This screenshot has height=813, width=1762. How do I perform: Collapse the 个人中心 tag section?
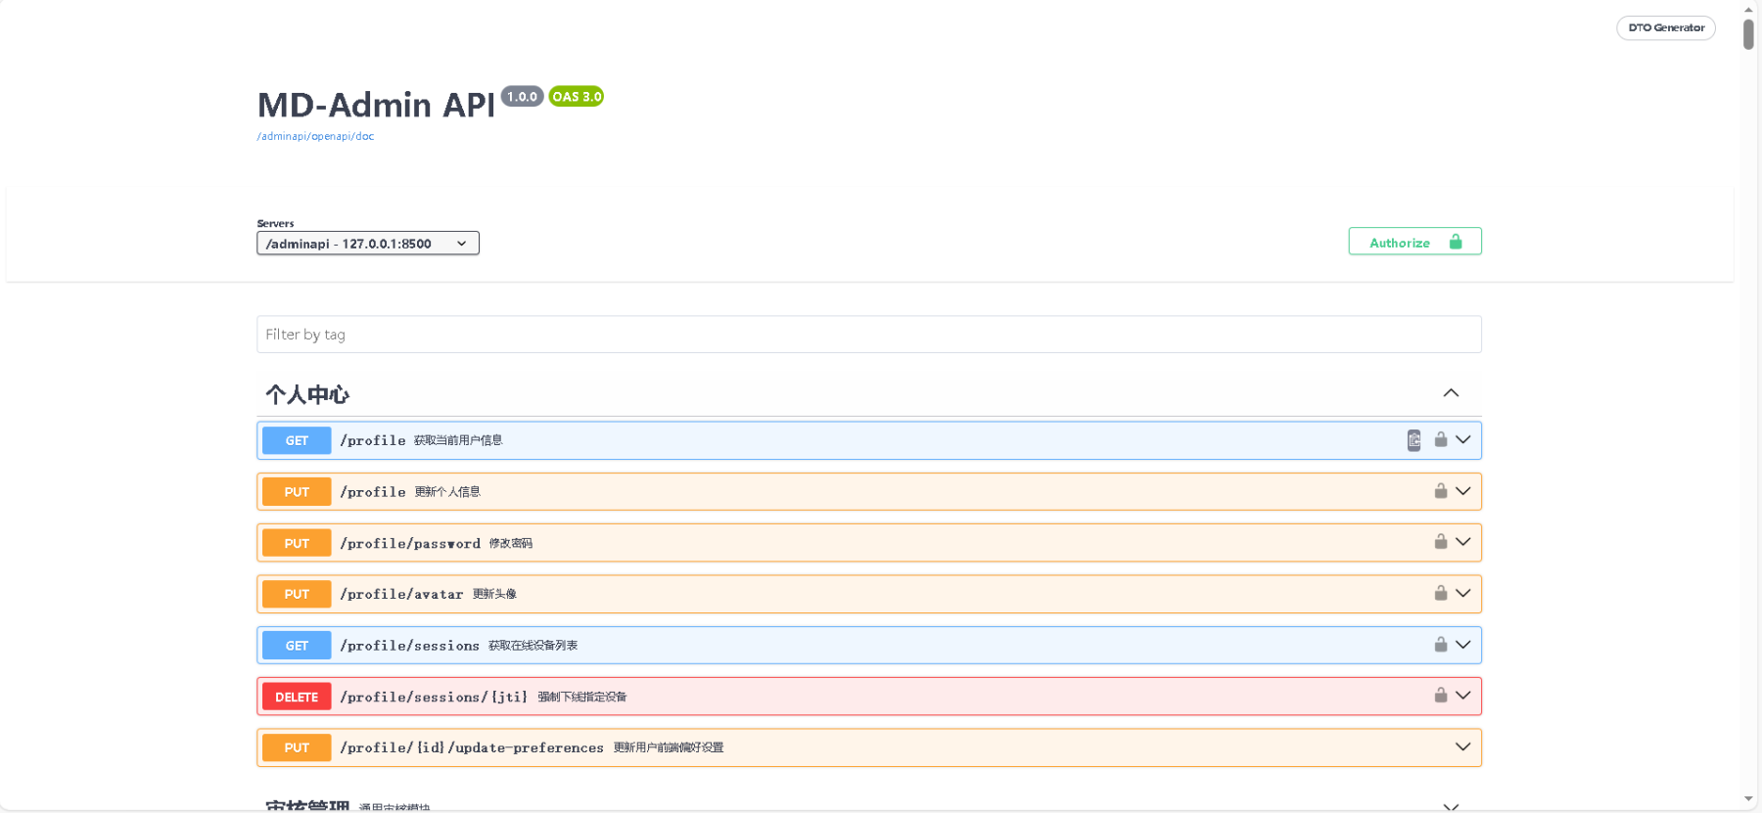[x=1451, y=393]
